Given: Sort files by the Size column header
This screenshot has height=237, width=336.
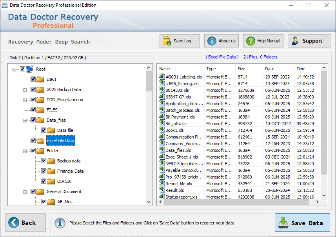Looking at the screenshot, I should tap(249, 69).
